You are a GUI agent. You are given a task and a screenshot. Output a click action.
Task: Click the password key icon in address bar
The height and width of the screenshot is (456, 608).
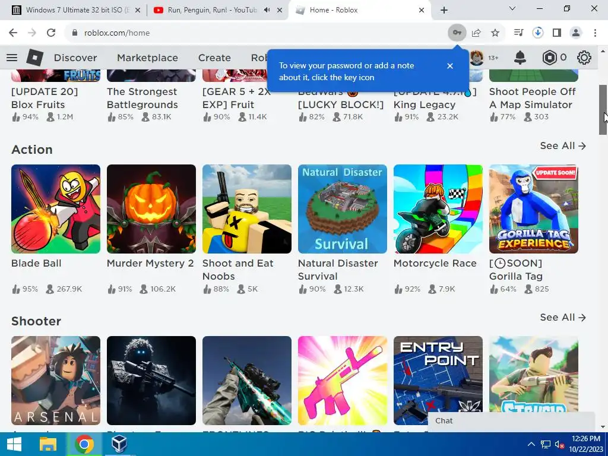457,33
